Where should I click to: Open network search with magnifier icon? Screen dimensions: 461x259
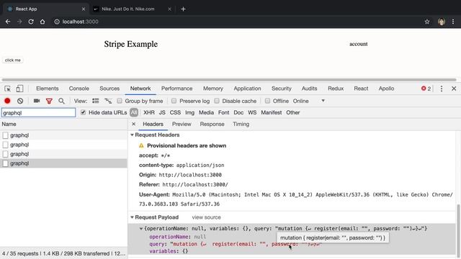click(x=61, y=101)
